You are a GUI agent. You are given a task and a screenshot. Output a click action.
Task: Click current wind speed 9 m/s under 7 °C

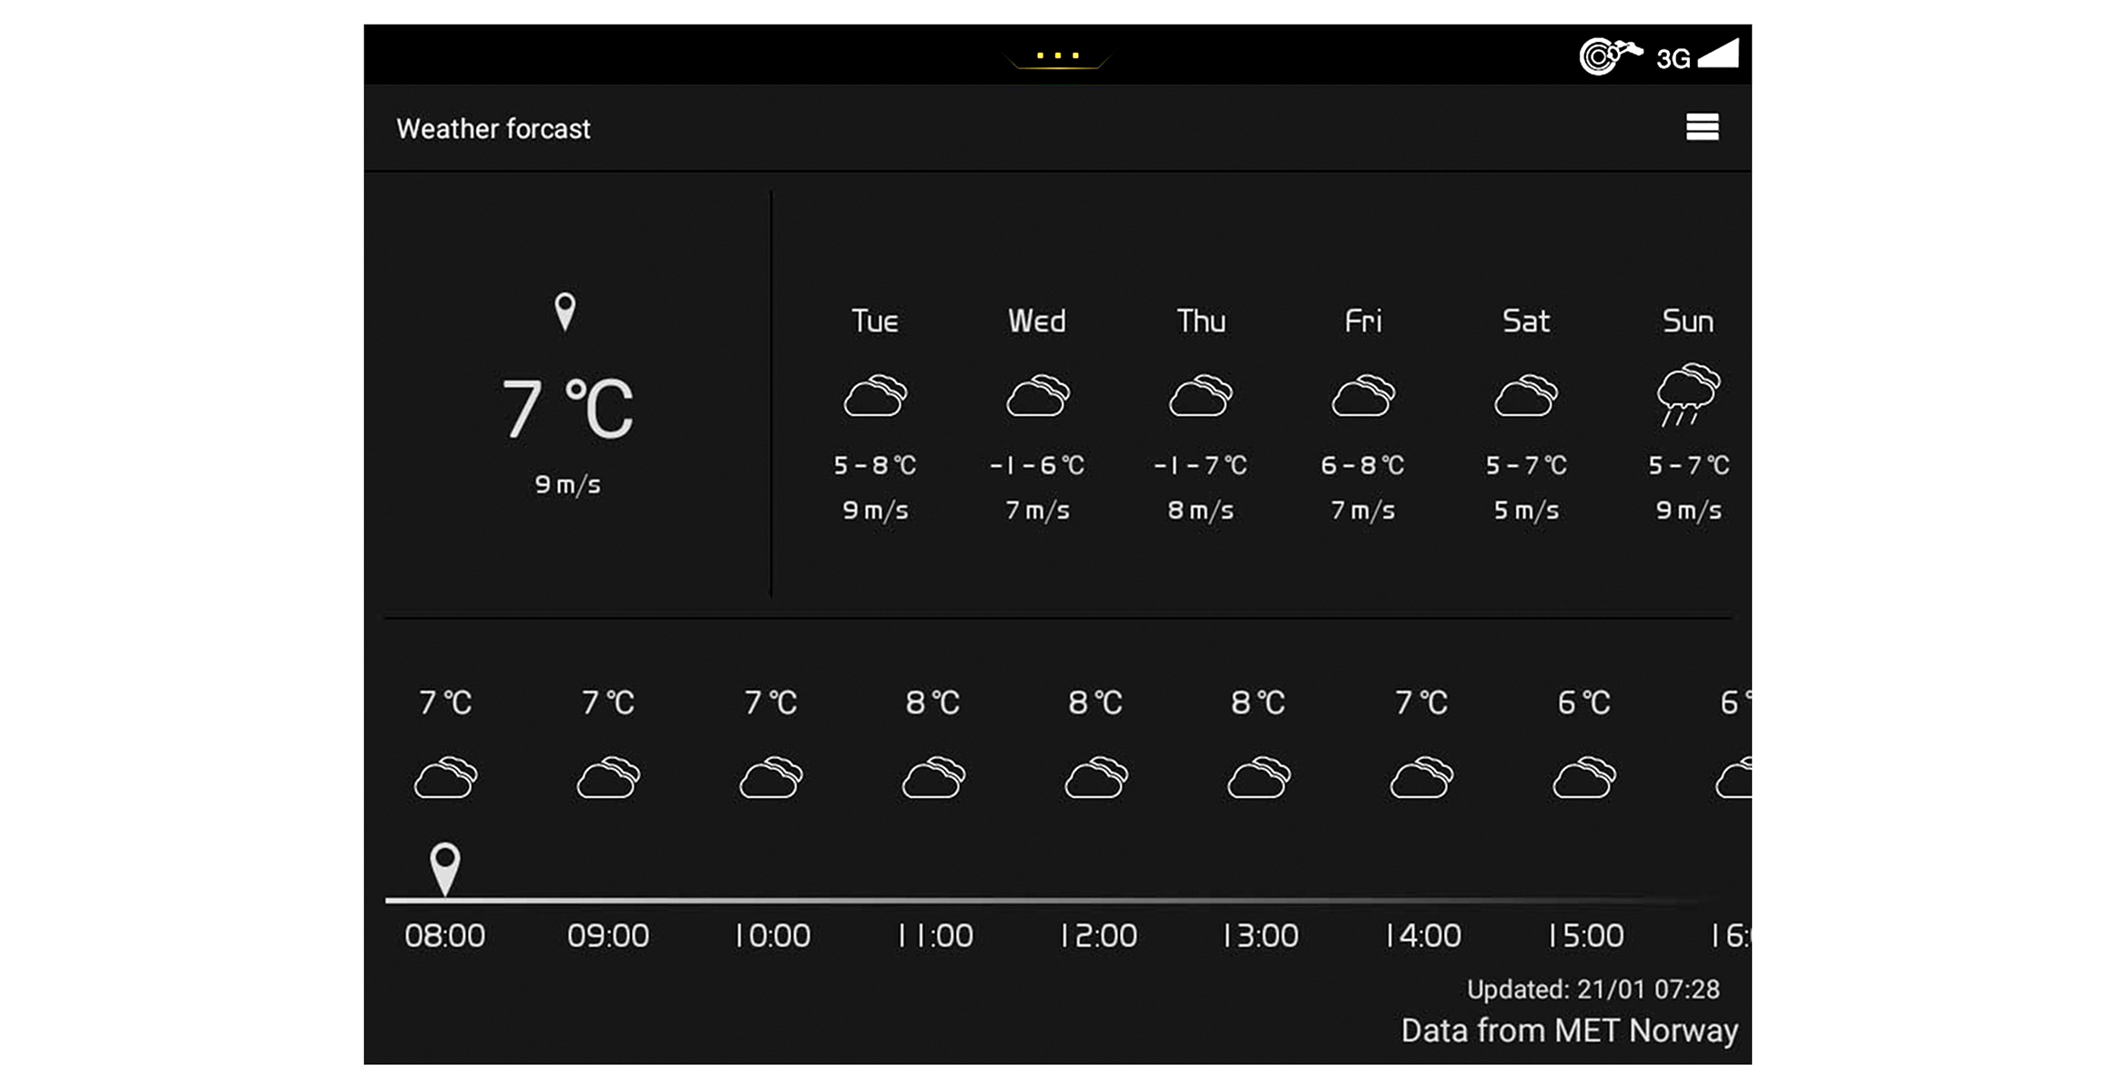point(567,485)
